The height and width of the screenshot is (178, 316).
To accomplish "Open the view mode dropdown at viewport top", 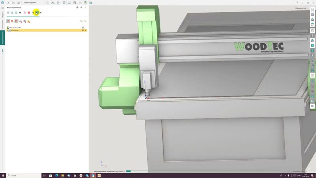I will 301,8.
